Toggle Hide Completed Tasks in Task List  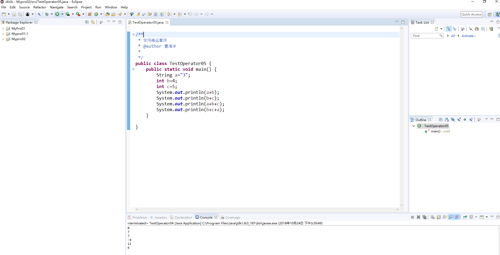[471, 29]
